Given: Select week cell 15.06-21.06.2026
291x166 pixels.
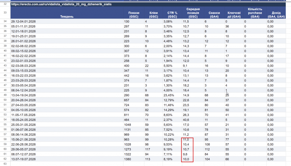Looking at the screenshot, I should (67, 139).
